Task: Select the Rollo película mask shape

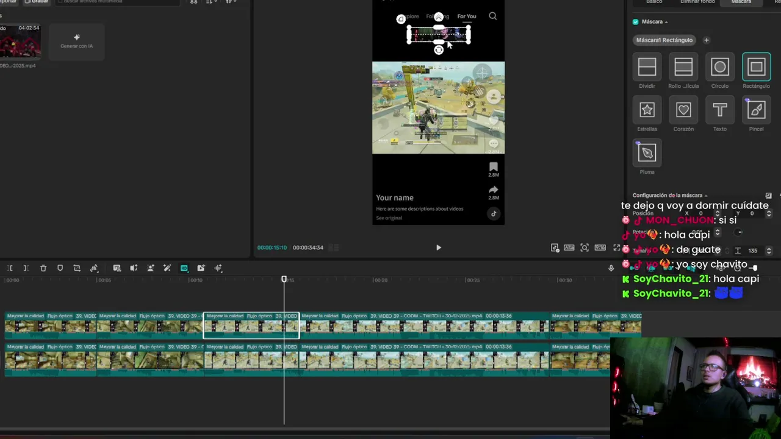Action: (x=683, y=67)
